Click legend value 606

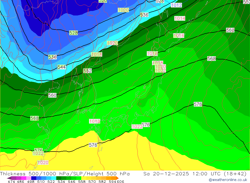coord(120,182)
